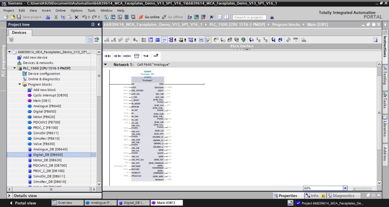Open the zoom level dropdown arrow
Image resolution: width=389 pixels, height=207 pixels.
(x=345, y=188)
